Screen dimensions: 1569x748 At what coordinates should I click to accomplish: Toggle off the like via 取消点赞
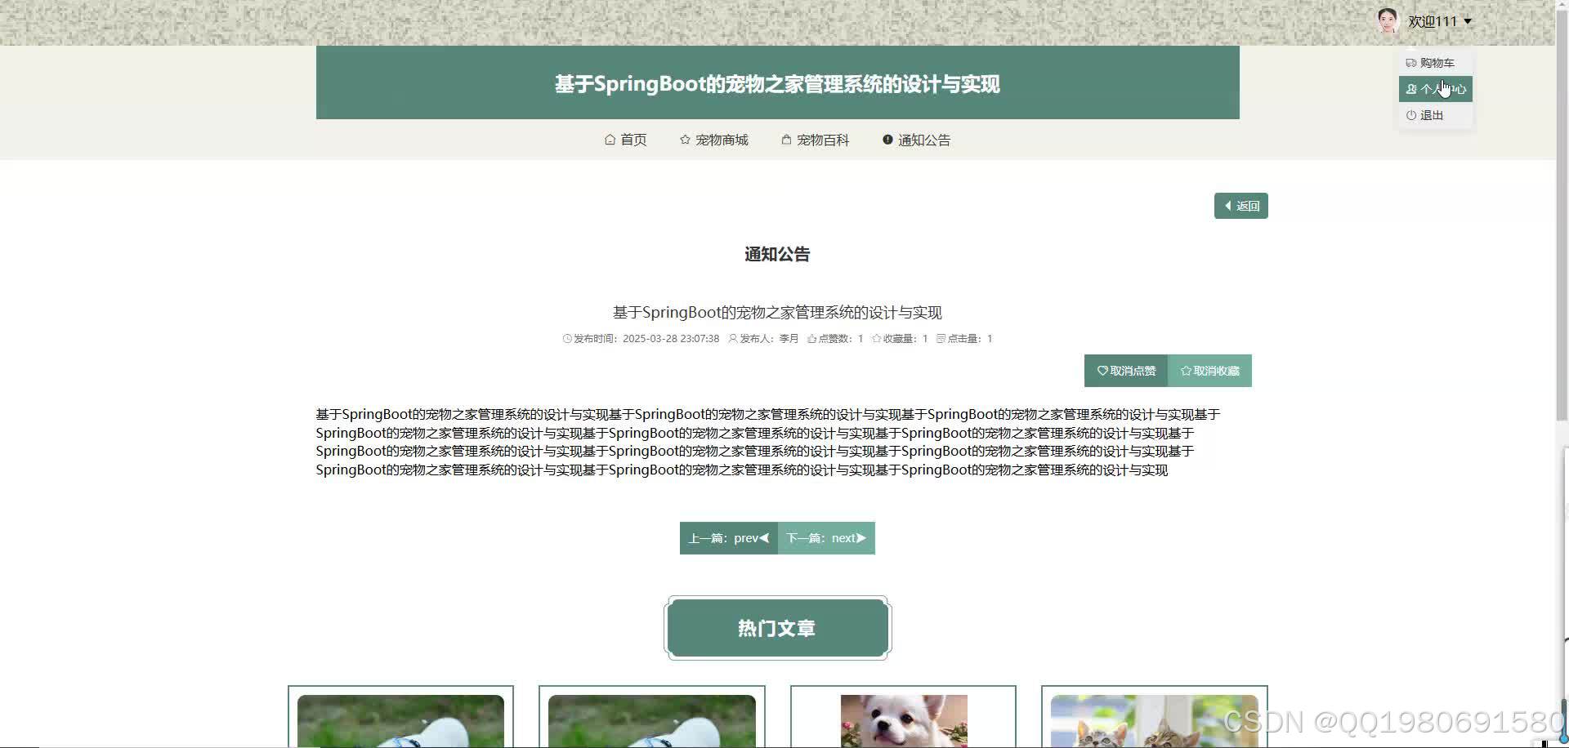click(x=1127, y=370)
